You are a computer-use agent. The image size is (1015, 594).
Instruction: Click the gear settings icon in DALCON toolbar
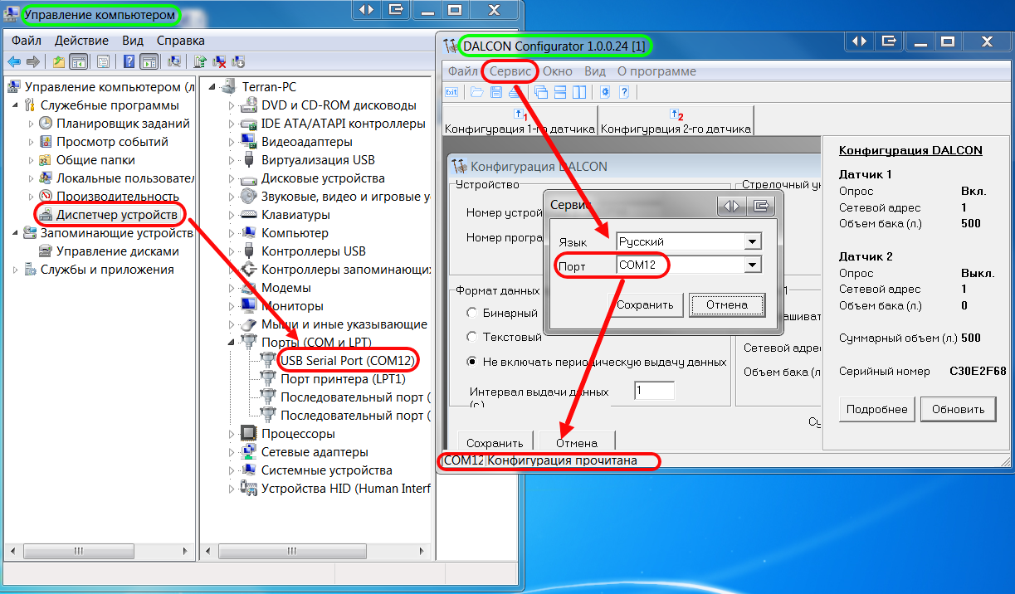[x=605, y=92]
